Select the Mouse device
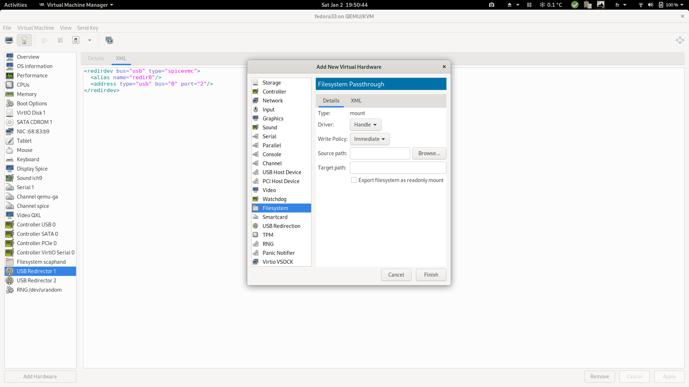 40,150
